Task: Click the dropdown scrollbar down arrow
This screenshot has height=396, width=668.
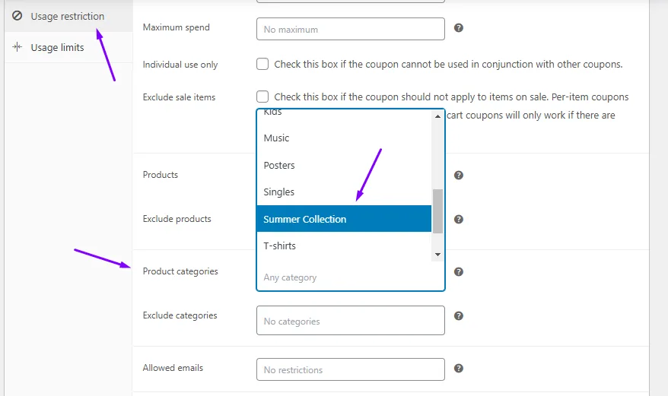Action: click(437, 255)
